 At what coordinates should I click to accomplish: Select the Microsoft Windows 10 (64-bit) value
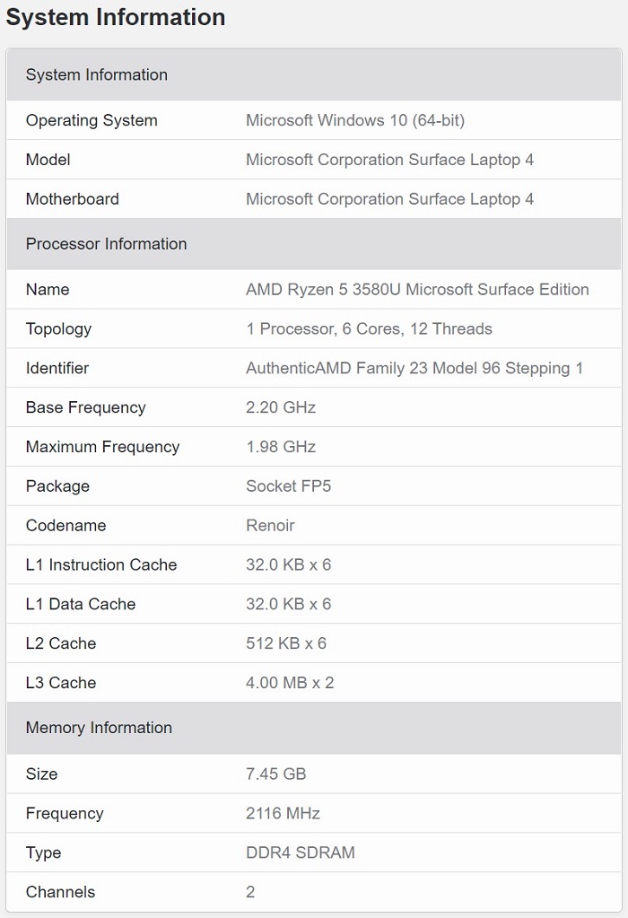(x=355, y=120)
